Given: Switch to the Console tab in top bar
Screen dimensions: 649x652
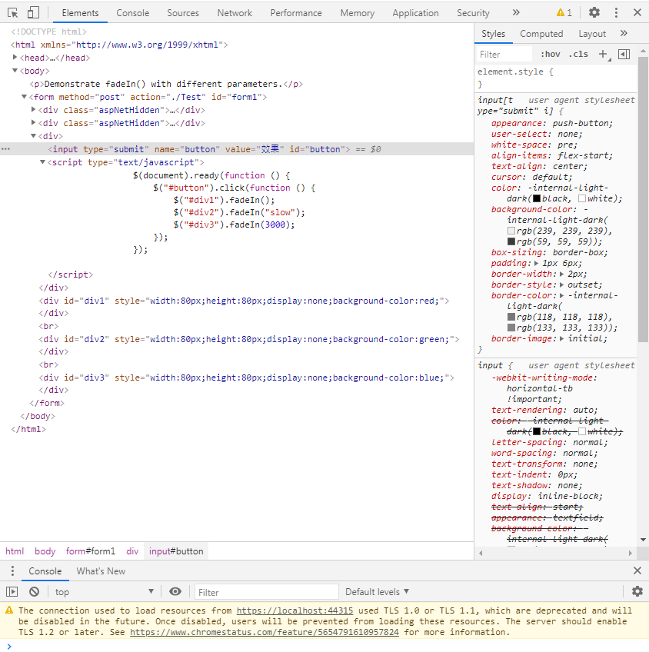Looking at the screenshot, I should pyautogui.click(x=132, y=13).
